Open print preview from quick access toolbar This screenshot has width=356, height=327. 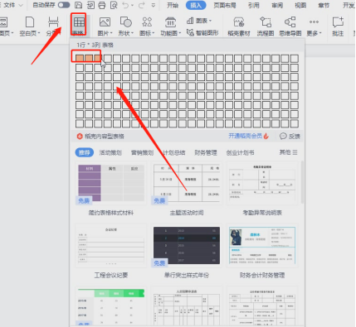point(114,5)
